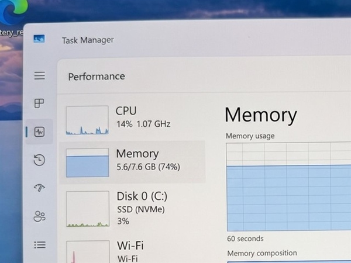This screenshot has width=351, height=263.
Task: Select the Performance page icon in sidebar
Action: [x=39, y=131]
